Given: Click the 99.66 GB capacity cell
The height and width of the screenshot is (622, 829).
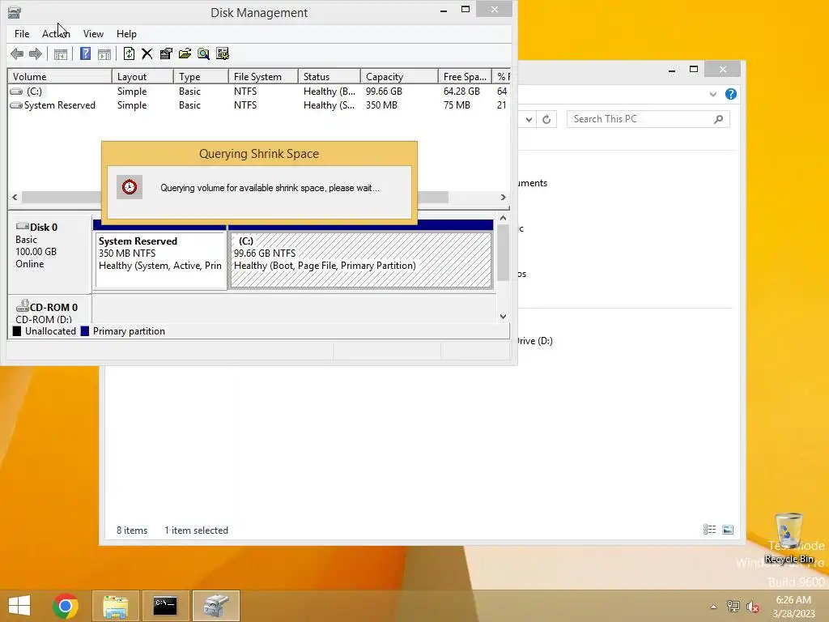Looking at the screenshot, I should (384, 92).
